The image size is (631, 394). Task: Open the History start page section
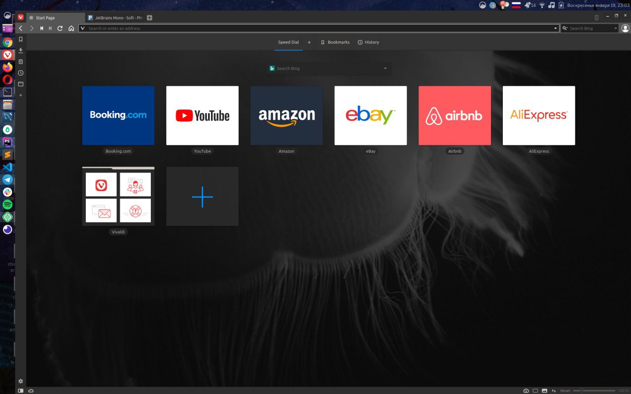click(368, 42)
